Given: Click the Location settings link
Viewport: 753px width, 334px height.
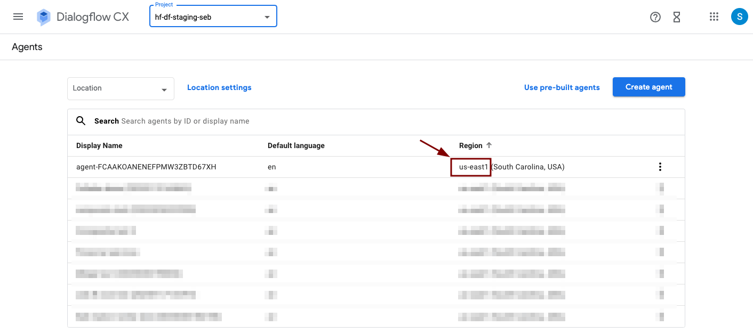Looking at the screenshot, I should [219, 87].
